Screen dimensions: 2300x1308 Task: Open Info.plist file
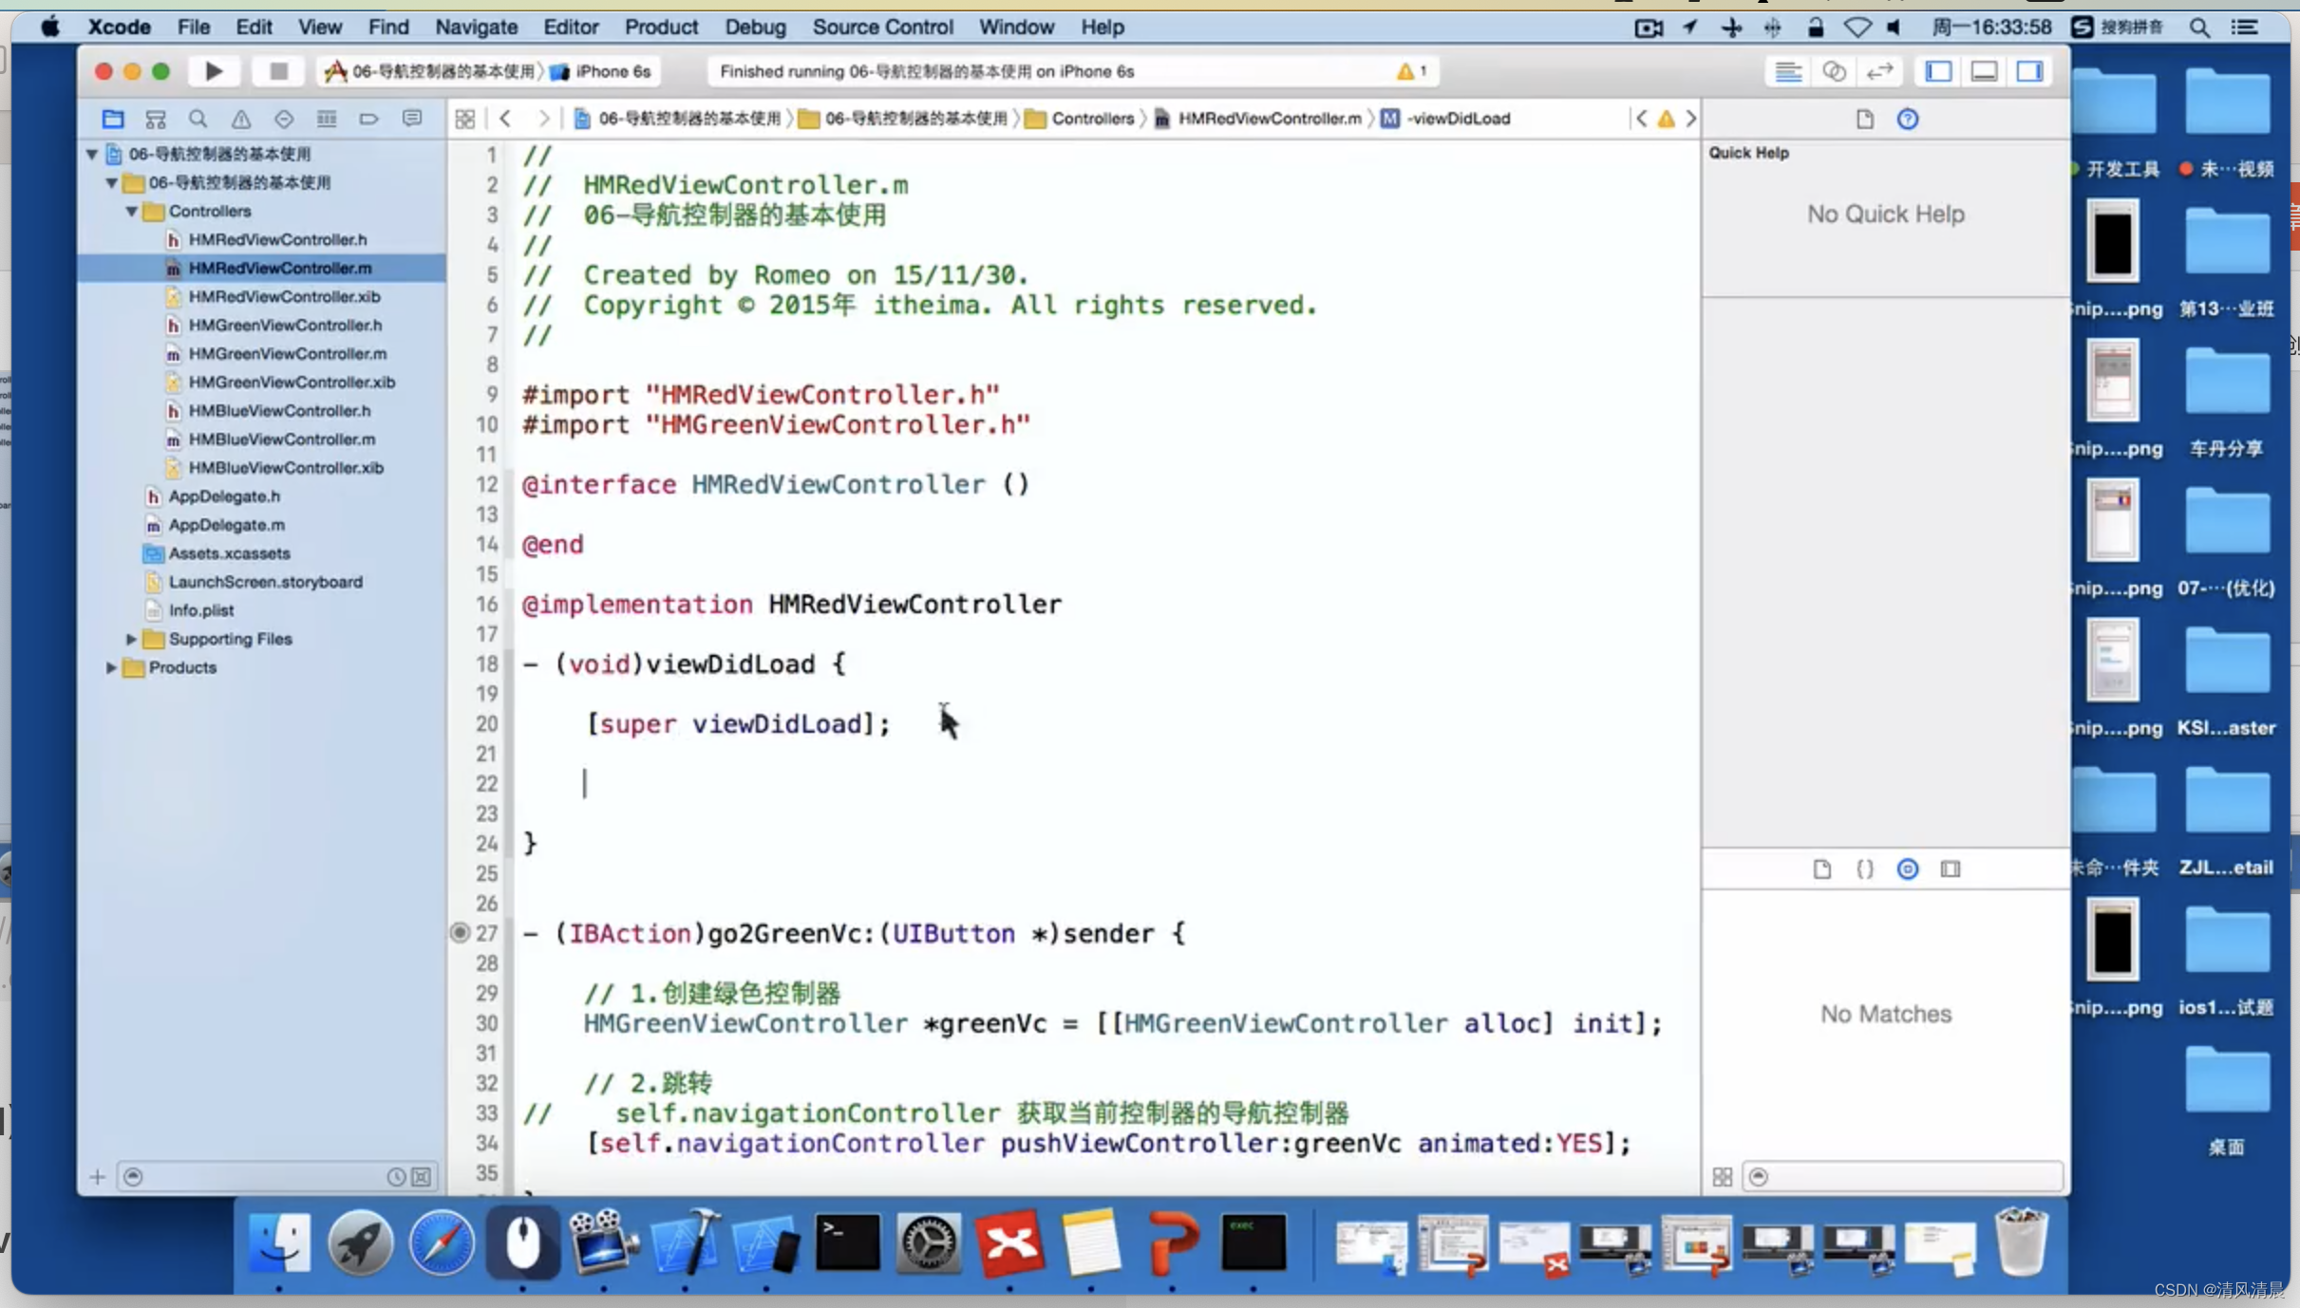[x=201, y=609]
